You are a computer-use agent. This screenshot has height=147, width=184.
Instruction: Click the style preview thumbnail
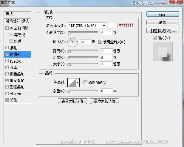pos(163,52)
